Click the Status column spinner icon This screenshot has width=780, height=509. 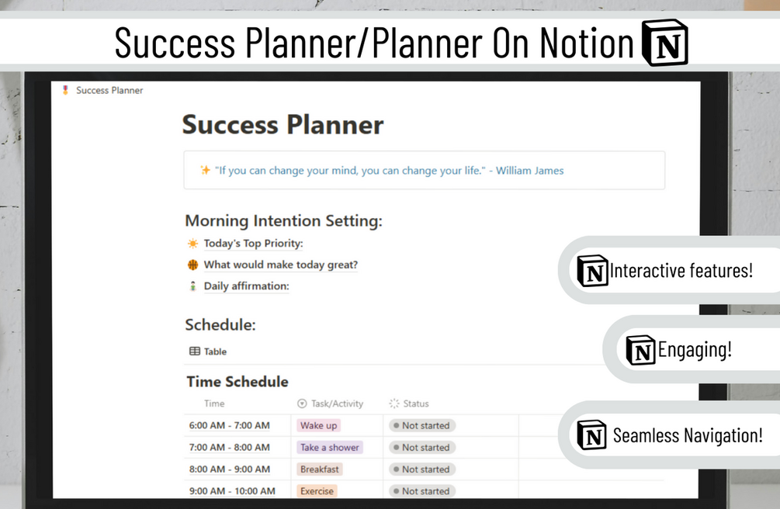(394, 403)
